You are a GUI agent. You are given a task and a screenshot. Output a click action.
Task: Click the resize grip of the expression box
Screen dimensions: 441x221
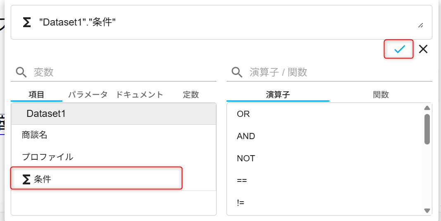tap(421, 26)
